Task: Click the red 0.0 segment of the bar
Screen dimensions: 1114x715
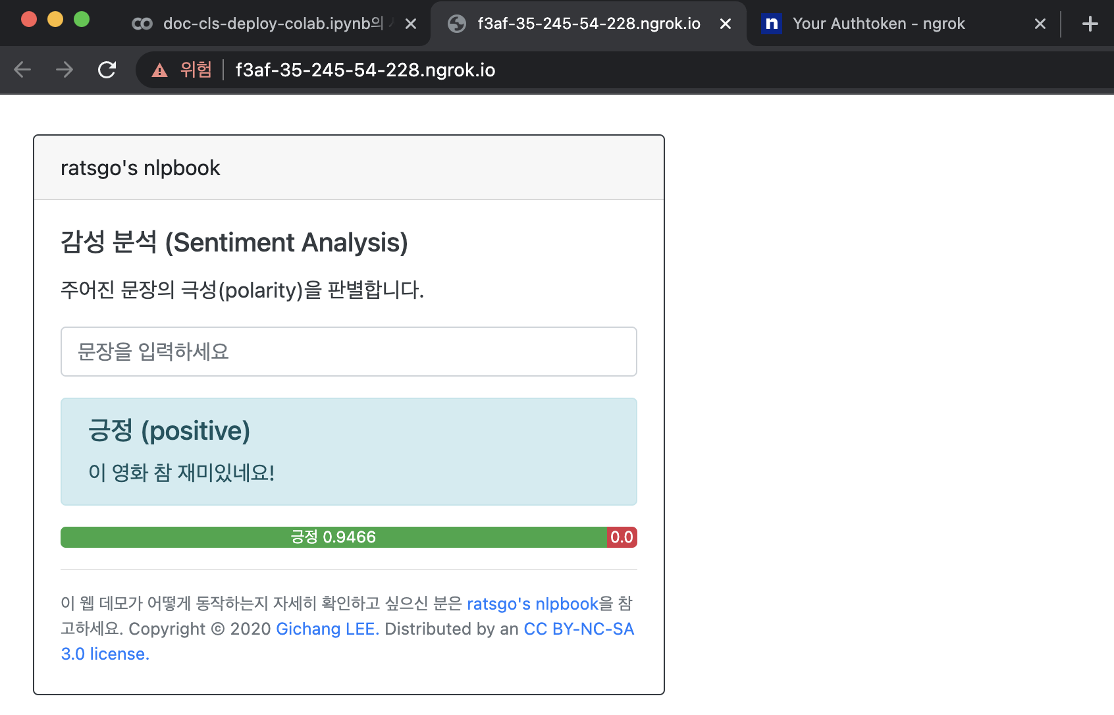Action: click(x=622, y=537)
